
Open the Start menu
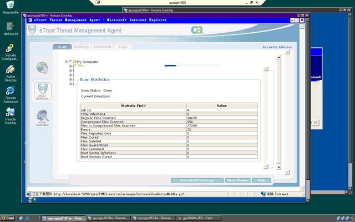9,218
